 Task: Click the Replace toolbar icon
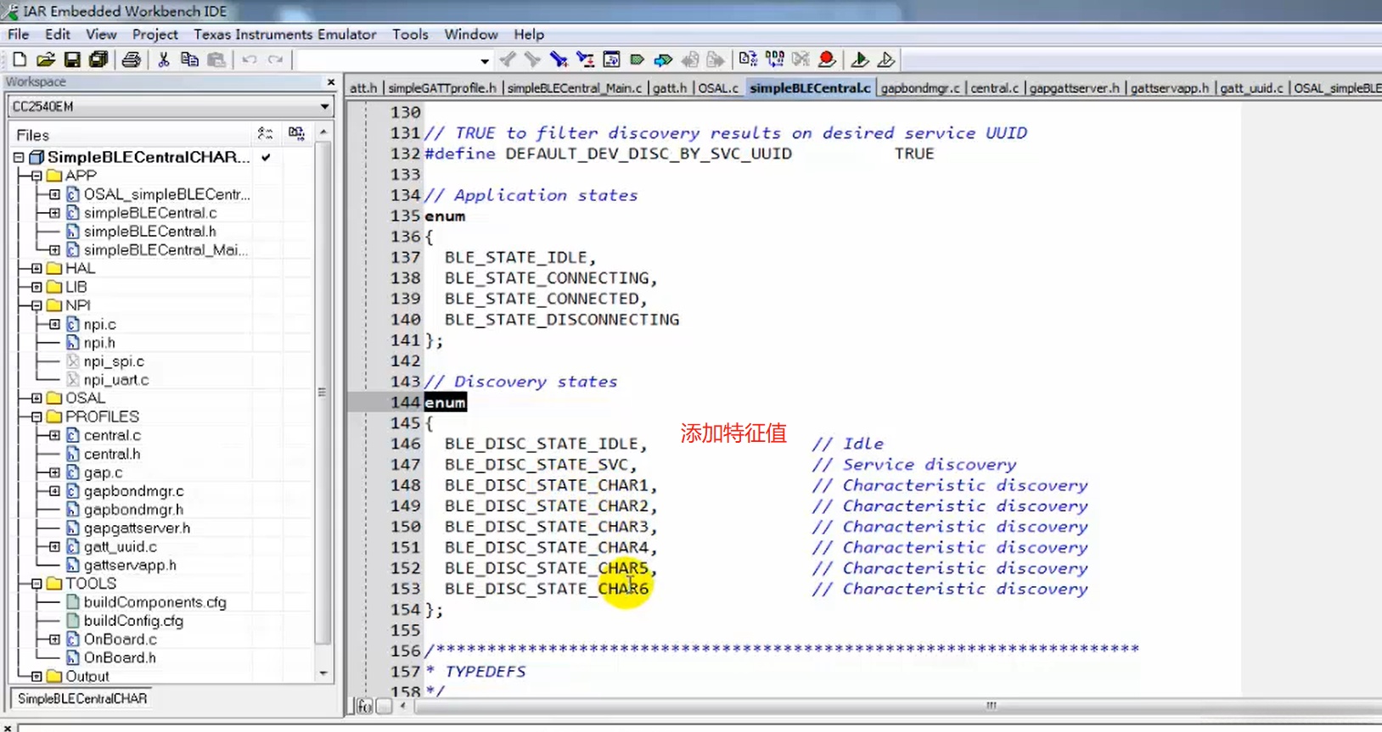click(x=585, y=59)
